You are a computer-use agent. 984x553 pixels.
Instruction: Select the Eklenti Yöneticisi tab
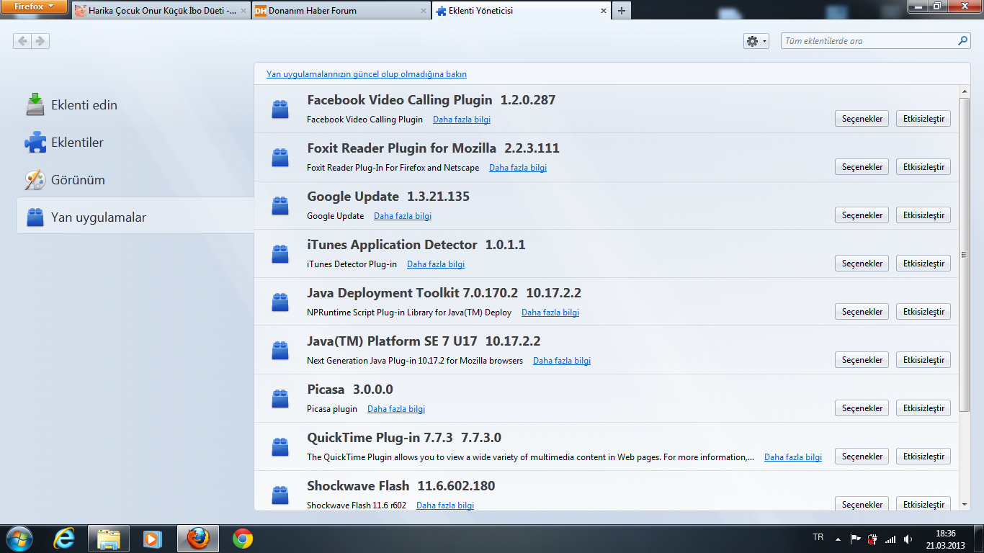pos(520,11)
